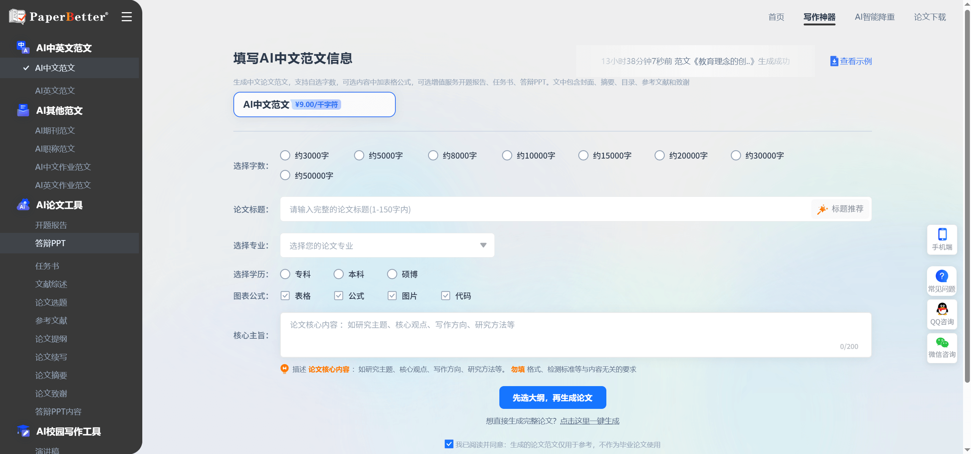Select the 约10000字 word count option

[507, 155]
